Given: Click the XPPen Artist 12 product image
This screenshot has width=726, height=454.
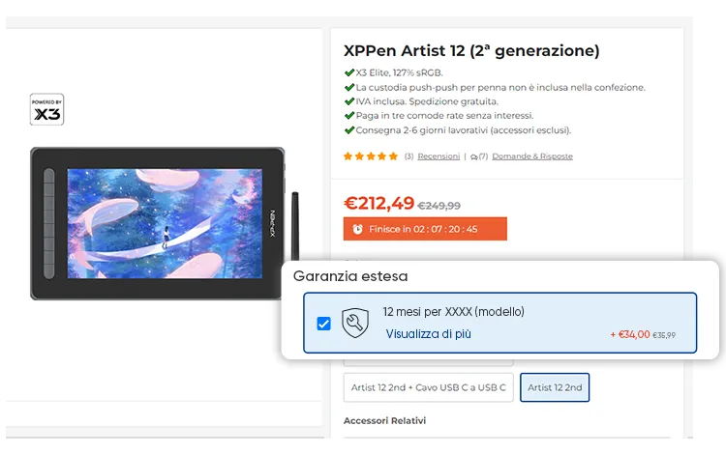Looking at the screenshot, I should point(158,223).
